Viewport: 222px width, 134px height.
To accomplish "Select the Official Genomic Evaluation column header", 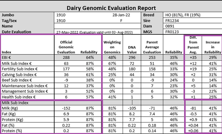I will coord(66,47).
